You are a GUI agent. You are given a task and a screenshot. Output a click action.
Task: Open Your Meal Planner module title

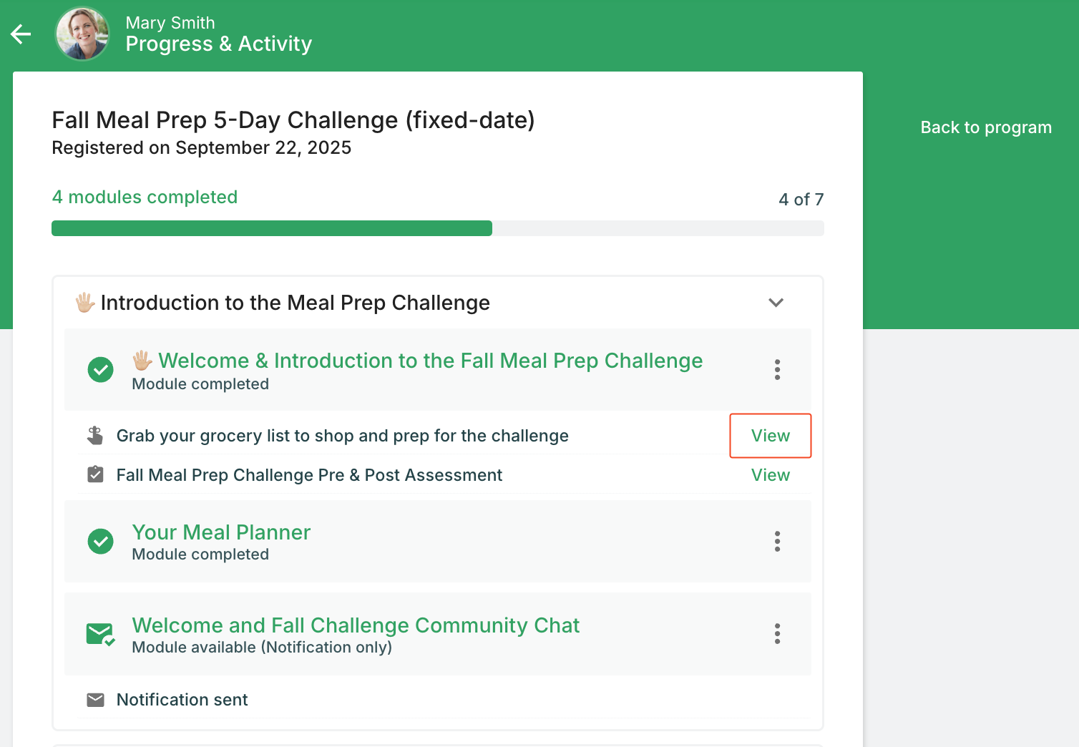[221, 532]
